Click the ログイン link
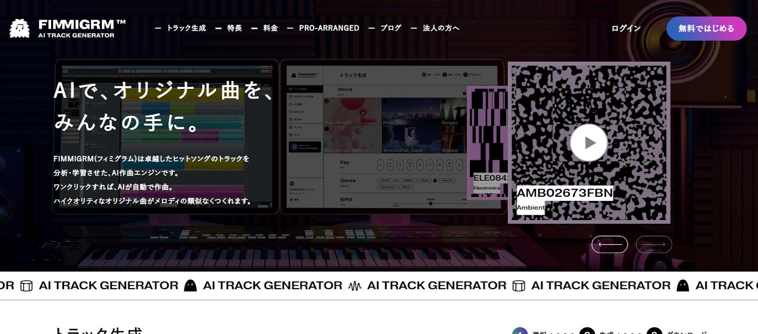758x334 pixels. click(626, 28)
